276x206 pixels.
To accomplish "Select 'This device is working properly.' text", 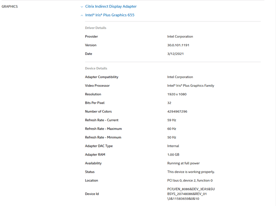I will (191, 172).
